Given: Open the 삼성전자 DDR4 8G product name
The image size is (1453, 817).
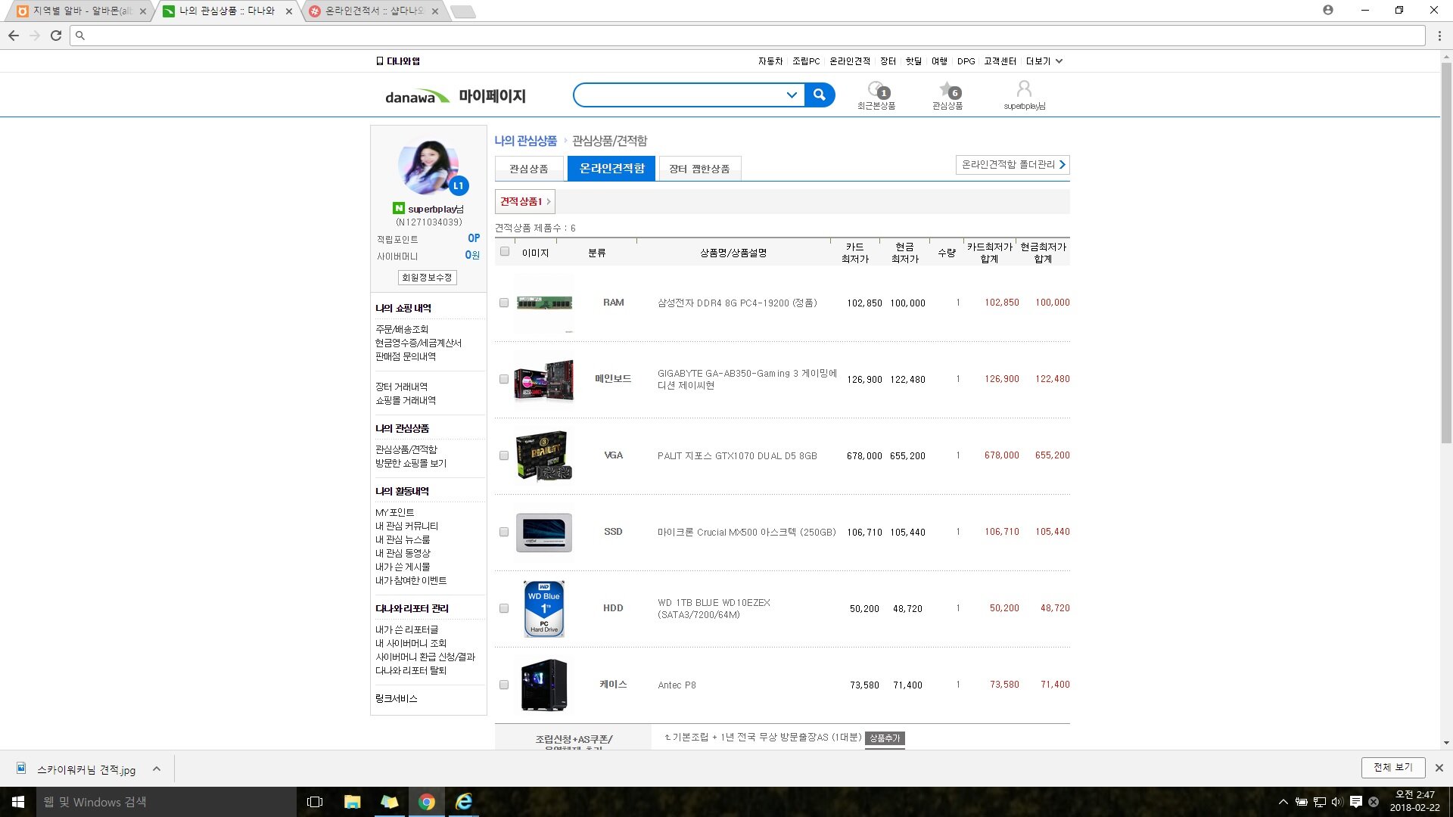Looking at the screenshot, I should [x=737, y=303].
